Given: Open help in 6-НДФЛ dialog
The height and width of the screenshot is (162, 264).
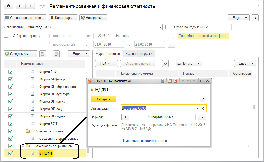Looking at the screenshot, I should coord(203,99).
